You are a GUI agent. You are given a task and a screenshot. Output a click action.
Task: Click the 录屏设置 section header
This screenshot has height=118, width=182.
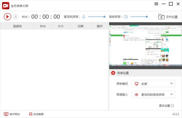[x=146, y=73]
